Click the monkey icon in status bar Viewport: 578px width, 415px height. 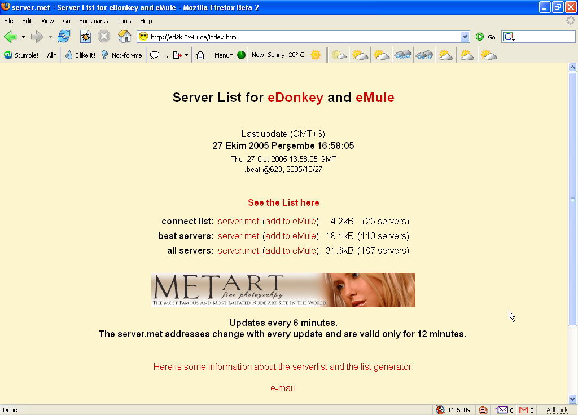(483, 410)
